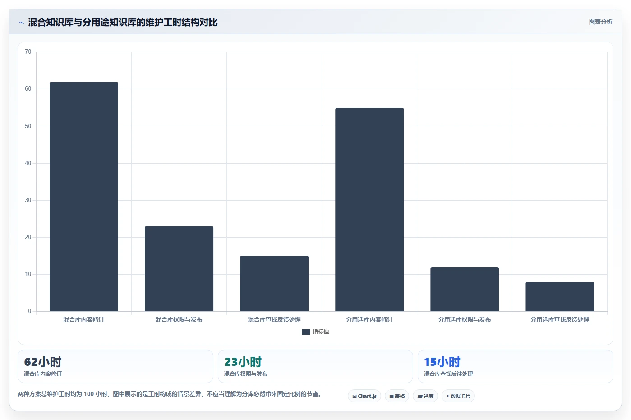The height and width of the screenshot is (420, 631).
Task: Toggle the 指标值 legend color box
Action: click(306, 332)
